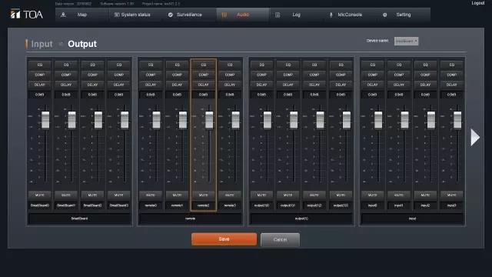Select the Audio mixer icon tab
This screenshot has height=277, width=492.
click(x=224, y=15)
